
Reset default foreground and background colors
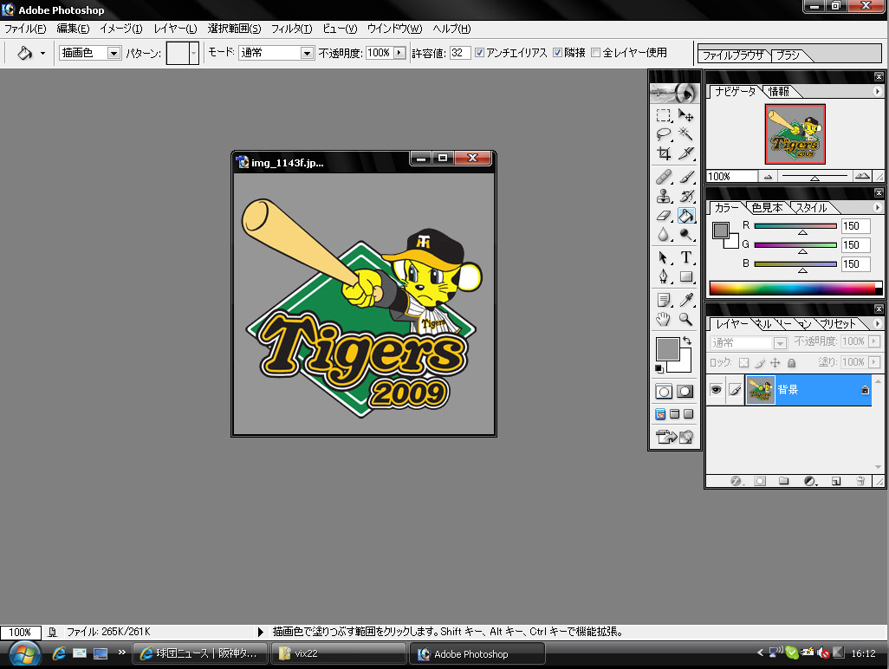(659, 369)
